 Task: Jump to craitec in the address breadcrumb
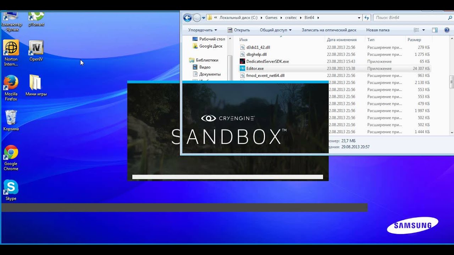291,17
